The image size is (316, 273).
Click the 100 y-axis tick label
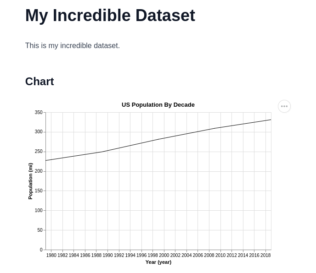click(x=39, y=211)
